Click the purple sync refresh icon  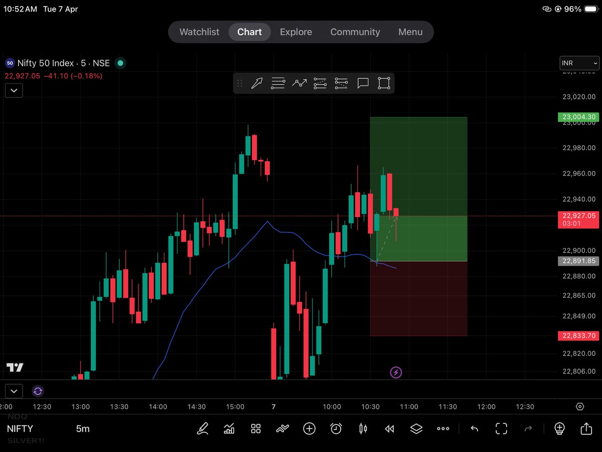click(x=38, y=391)
